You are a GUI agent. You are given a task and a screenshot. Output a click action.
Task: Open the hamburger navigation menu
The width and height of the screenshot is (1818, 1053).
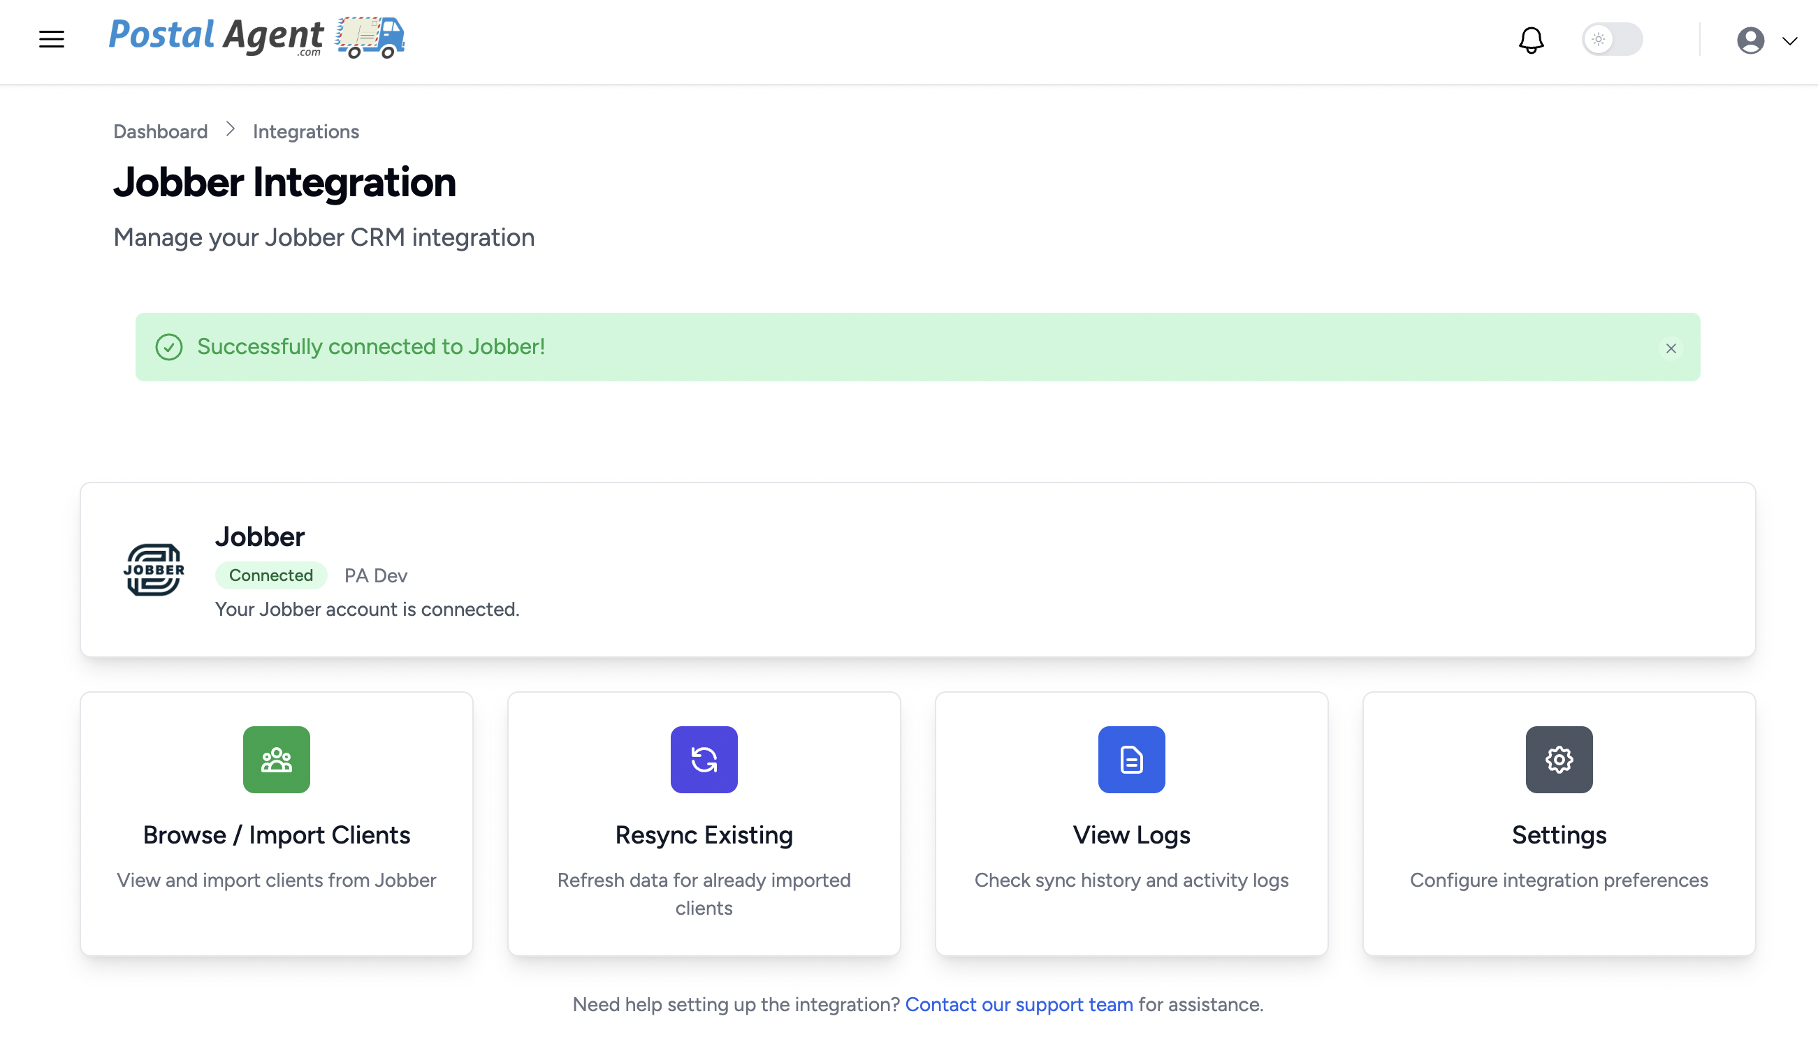coord(51,39)
